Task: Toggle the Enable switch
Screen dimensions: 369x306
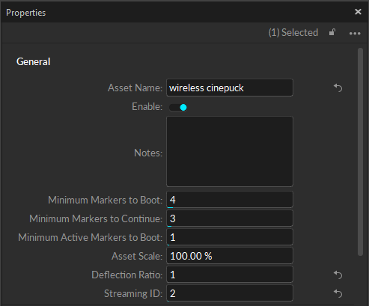Action: click(178, 108)
